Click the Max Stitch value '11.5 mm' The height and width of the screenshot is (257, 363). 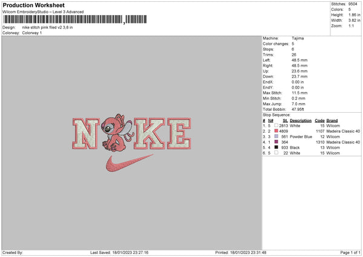pyautogui.click(x=299, y=93)
